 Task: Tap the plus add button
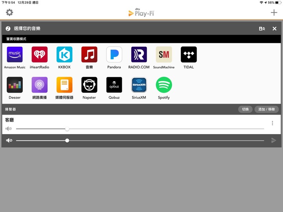274,13
